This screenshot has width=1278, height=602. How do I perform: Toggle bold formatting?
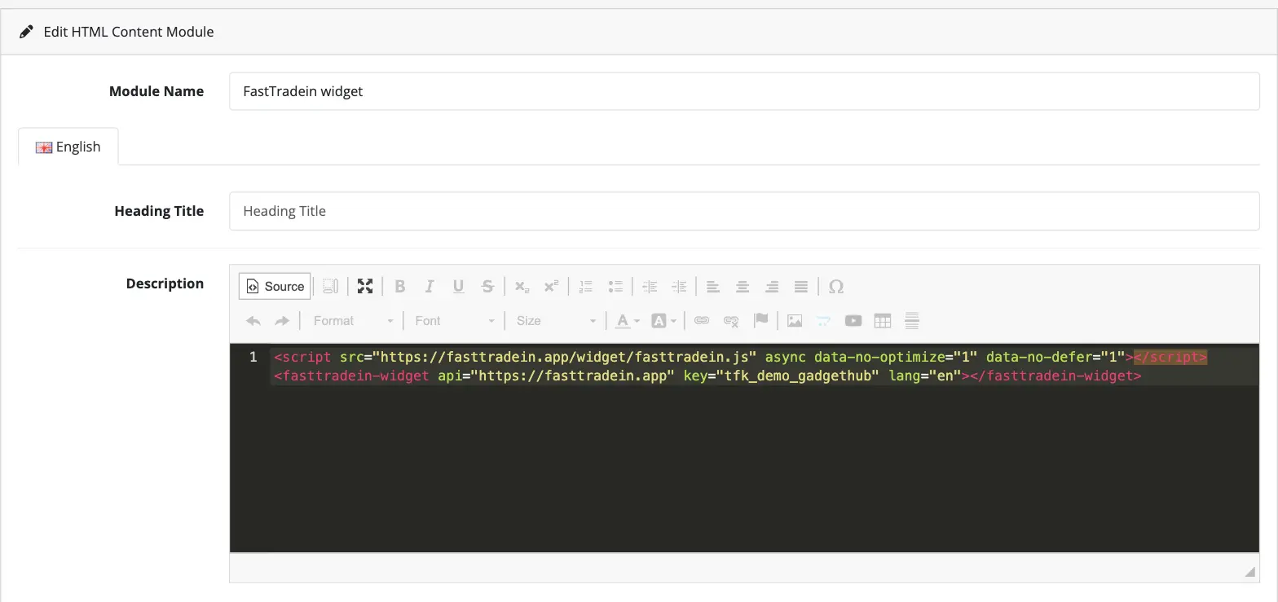[400, 286]
